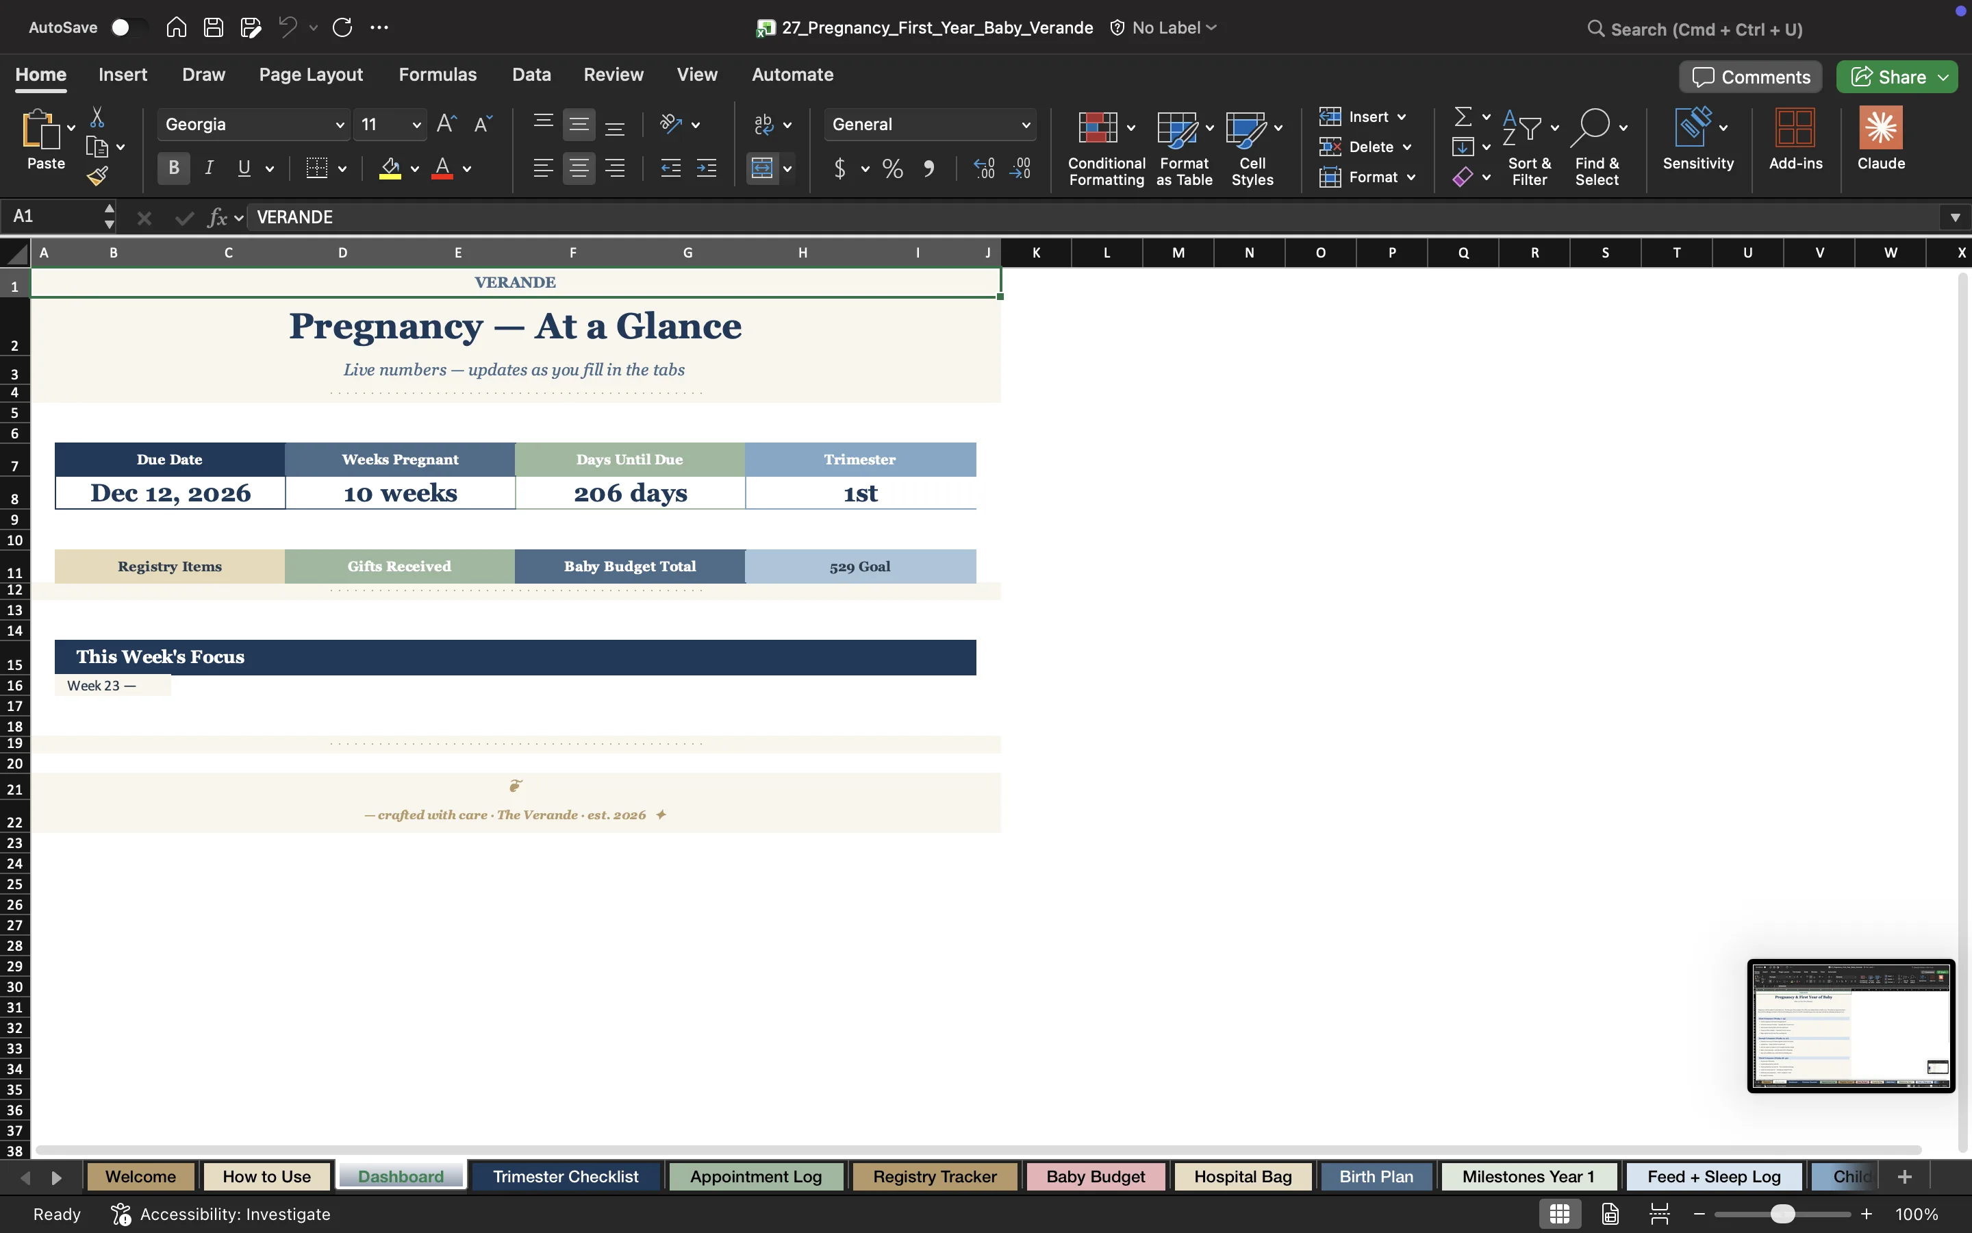Toggle Middle Align vertical alignment

pyautogui.click(x=579, y=124)
